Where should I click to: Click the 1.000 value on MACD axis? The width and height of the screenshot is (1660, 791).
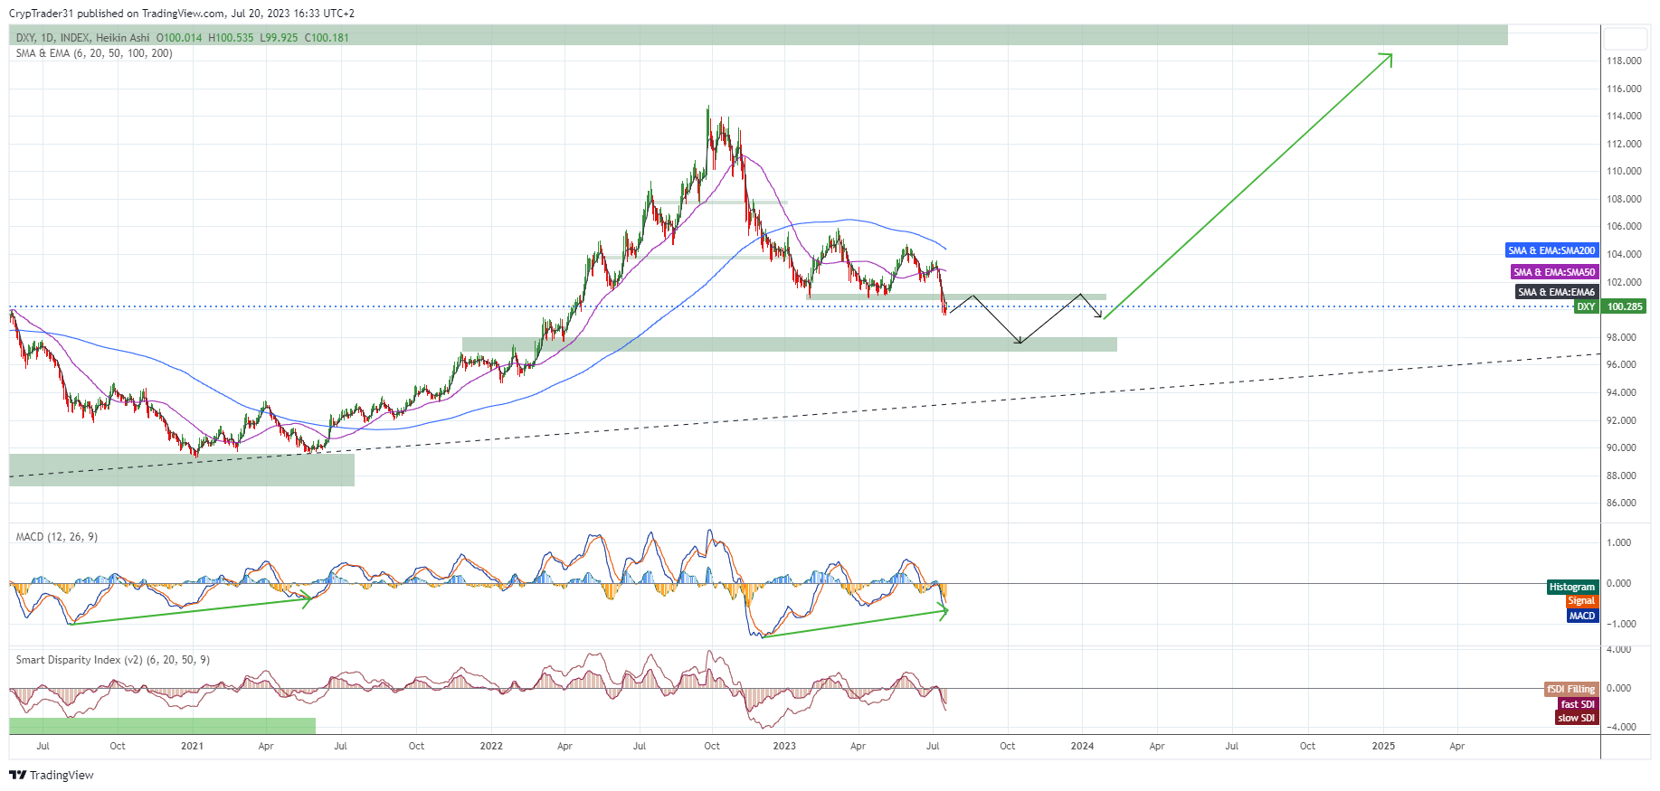pos(1618,542)
